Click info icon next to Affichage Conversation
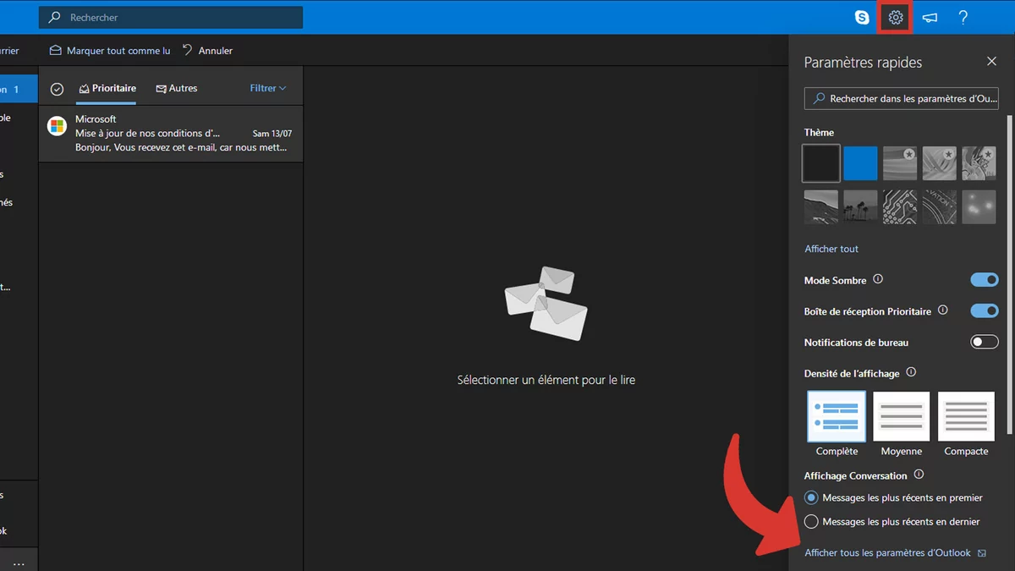The width and height of the screenshot is (1015, 571). pyautogui.click(x=919, y=475)
